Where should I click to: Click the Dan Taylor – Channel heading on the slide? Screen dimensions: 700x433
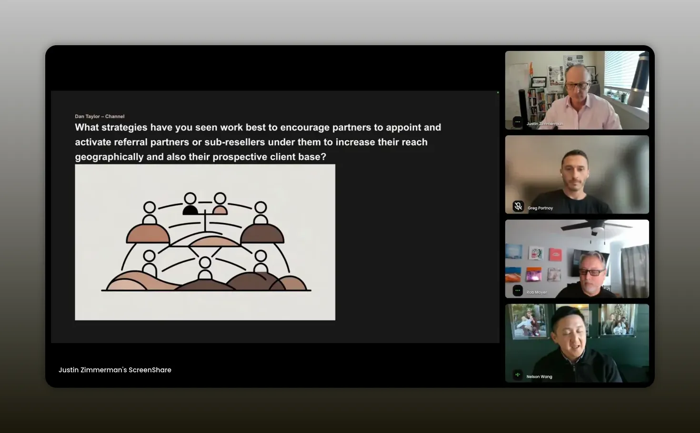point(100,116)
